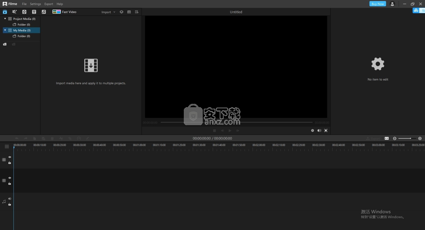Click the blue cloud icon at top right

pyautogui.click(x=416, y=10)
